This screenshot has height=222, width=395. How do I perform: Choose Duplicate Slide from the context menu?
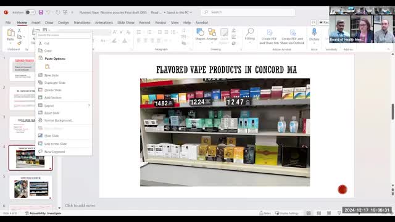pos(64,83)
